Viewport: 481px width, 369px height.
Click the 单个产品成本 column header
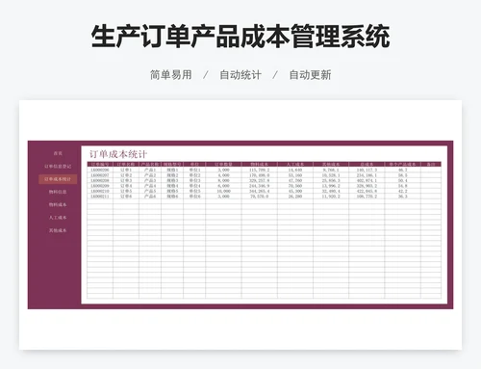[403, 165]
